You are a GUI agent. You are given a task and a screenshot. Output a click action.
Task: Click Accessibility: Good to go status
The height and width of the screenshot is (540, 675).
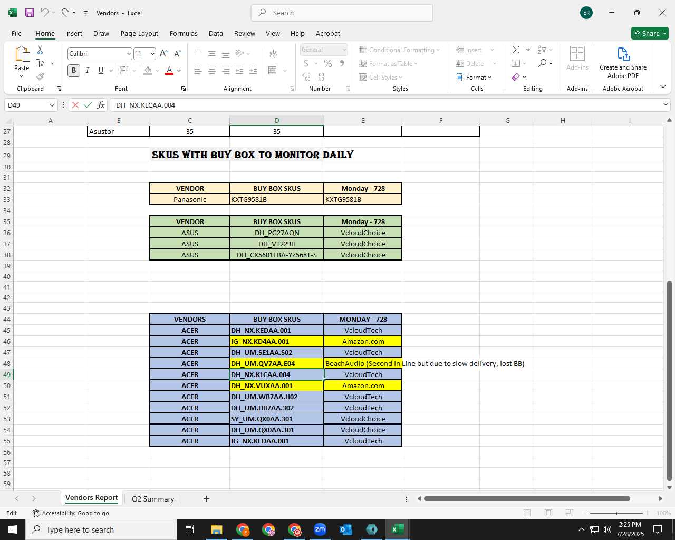coord(71,513)
